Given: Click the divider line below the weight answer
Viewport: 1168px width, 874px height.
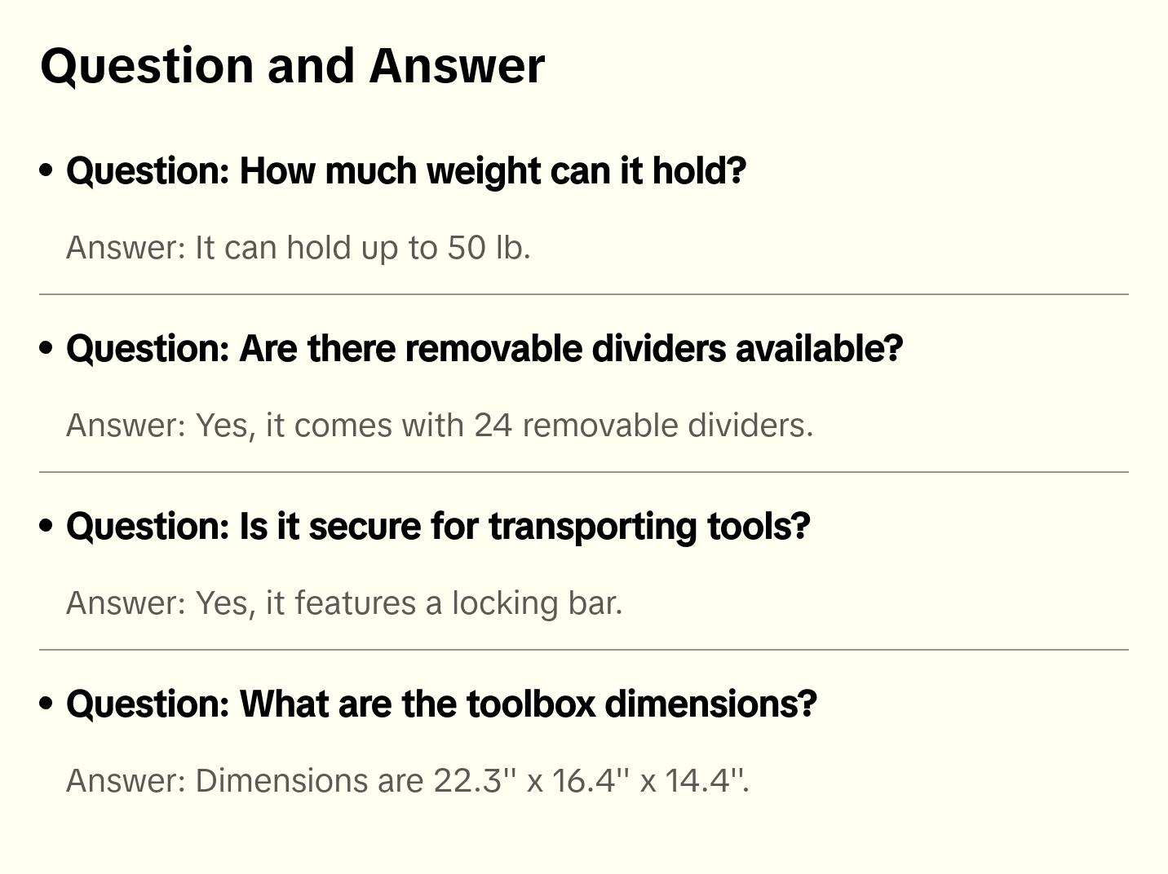Looking at the screenshot, I should [584, 294].
